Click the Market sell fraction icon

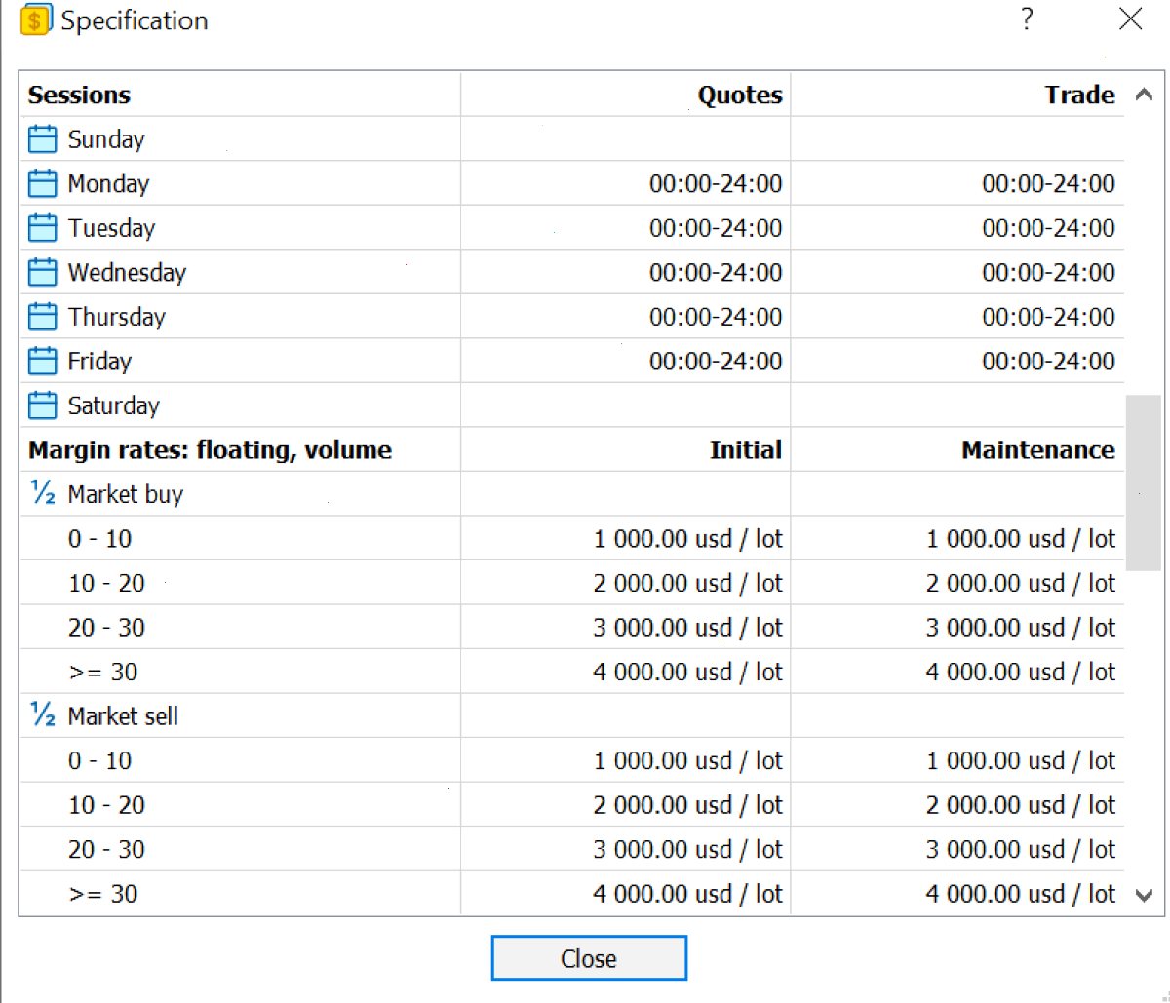point(43,715)
